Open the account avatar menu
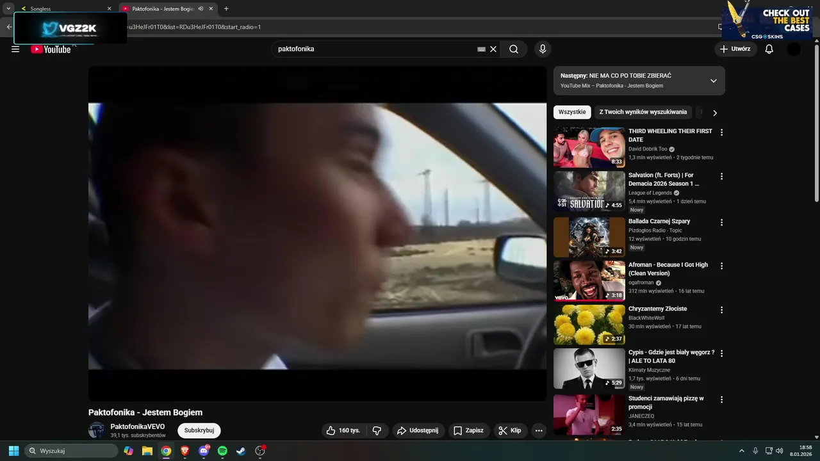Viewport: 820px width, 461px height. coord(794,49)
